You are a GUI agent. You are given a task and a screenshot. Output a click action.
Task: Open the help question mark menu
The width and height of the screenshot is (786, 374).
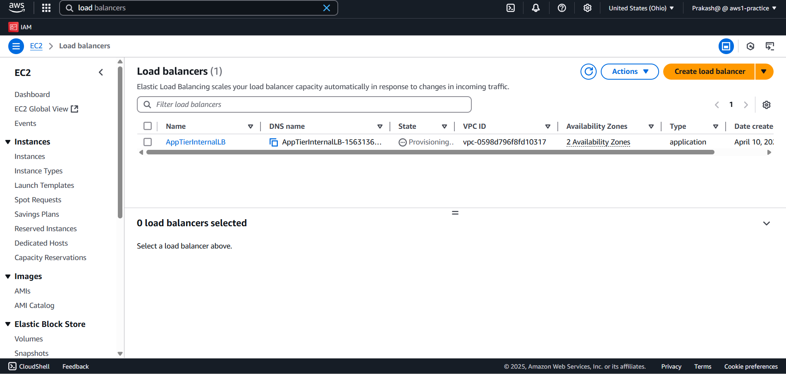(x=561, y=8)
